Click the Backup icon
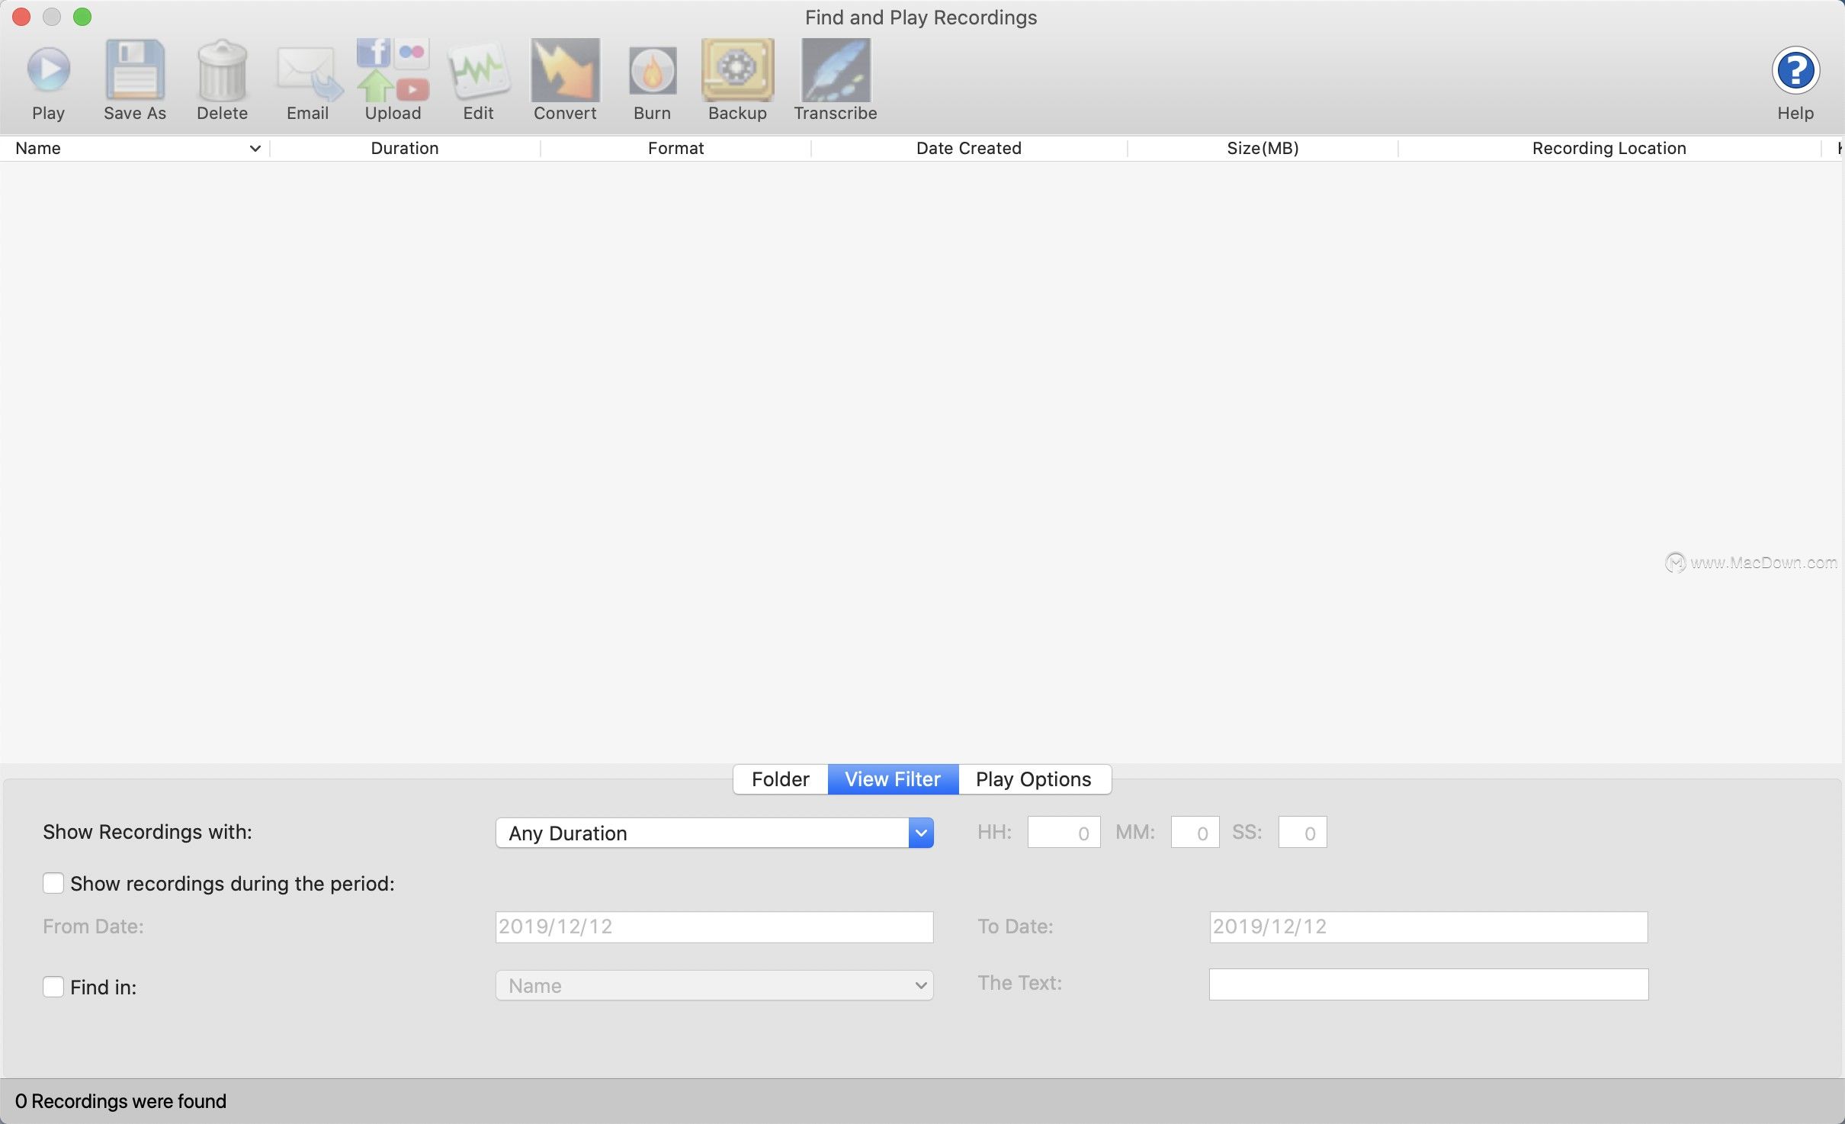The height and width of the screenshot is (1124, 1845). [x=736, y=69]
